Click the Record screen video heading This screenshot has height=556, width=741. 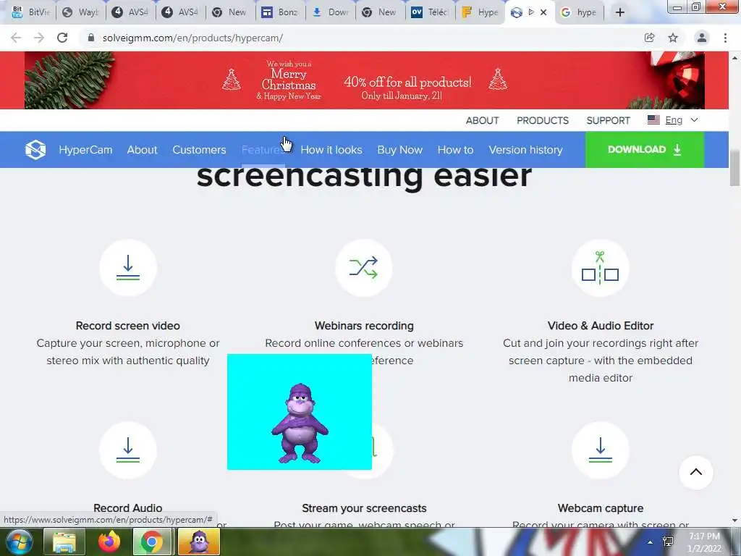coord(127,326)
